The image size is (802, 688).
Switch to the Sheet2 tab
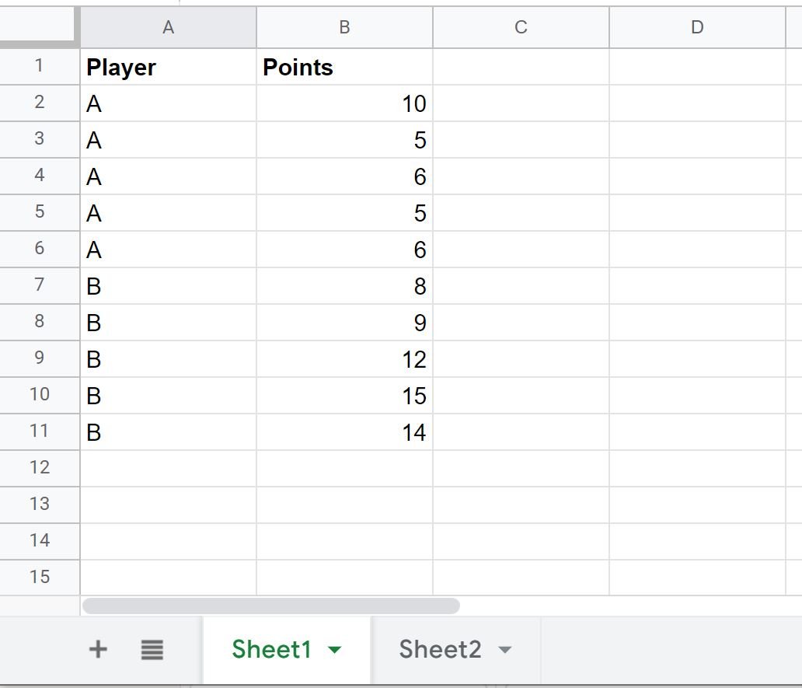coord(440,649)
